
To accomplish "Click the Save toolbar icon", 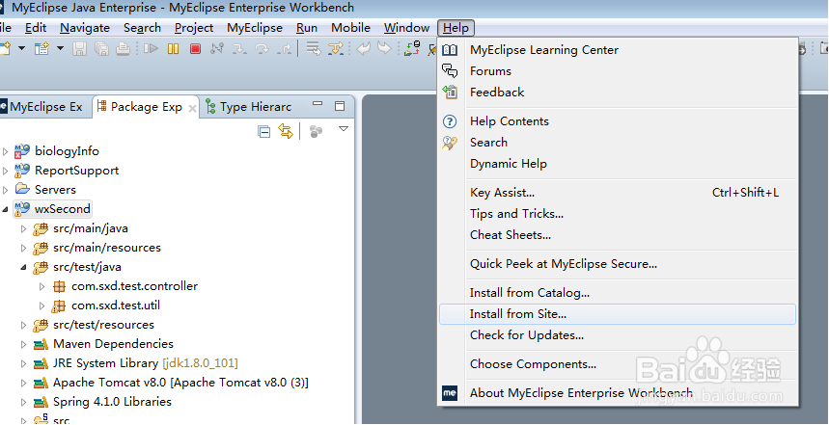I will coord(79,49).
